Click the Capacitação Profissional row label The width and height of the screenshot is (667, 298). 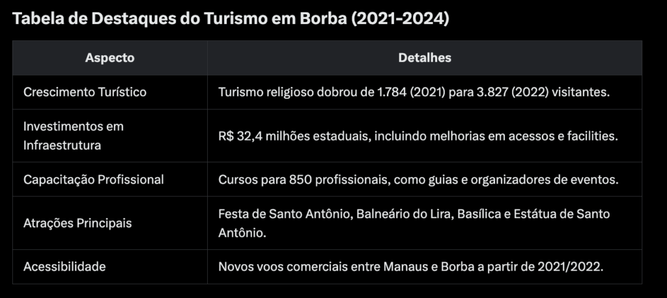click(x=93, y=179)
